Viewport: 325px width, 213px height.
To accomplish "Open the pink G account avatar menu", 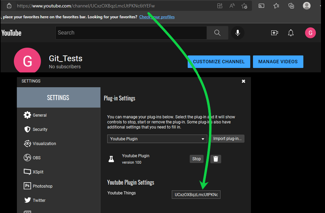I will (x=310, y=33).
